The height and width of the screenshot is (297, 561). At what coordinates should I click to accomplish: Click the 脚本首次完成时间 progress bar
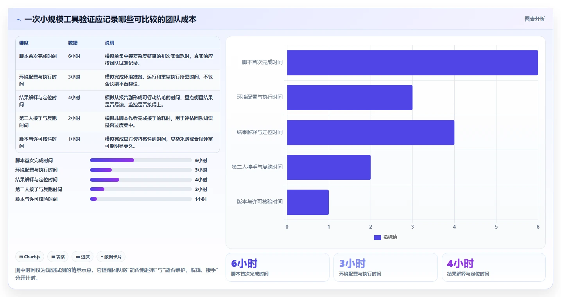[141, 160]
